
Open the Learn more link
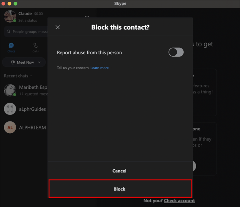pos(99,68)
